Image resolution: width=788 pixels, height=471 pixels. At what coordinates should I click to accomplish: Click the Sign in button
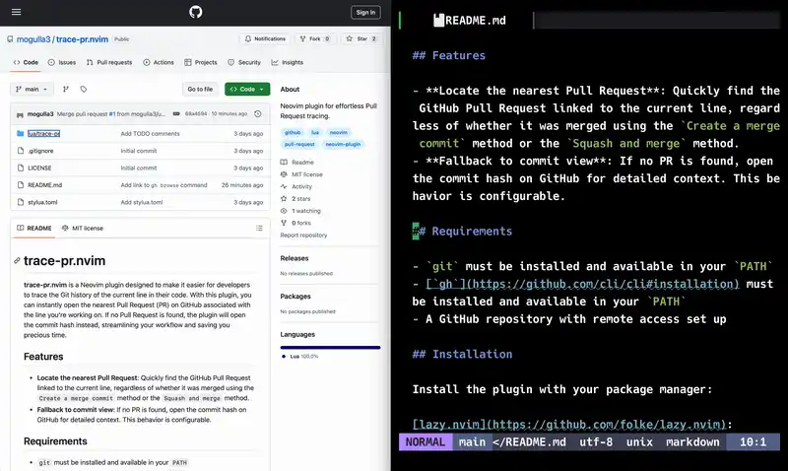tap(365, 12)
